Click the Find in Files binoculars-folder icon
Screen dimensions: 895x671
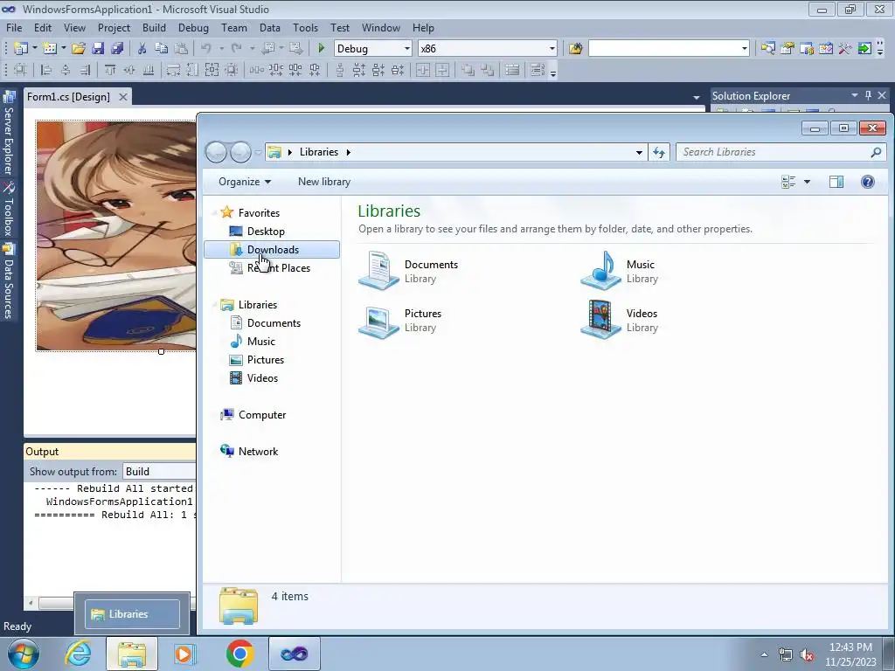tap(575, 49)
